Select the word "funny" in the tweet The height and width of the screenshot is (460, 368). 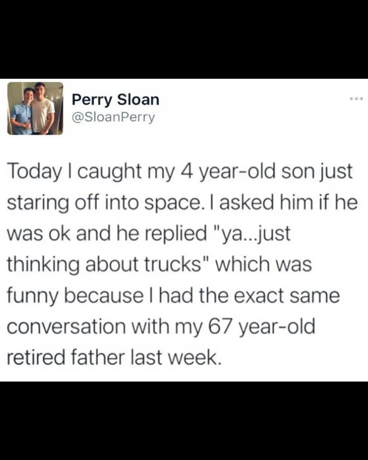(x=32, y=296)
